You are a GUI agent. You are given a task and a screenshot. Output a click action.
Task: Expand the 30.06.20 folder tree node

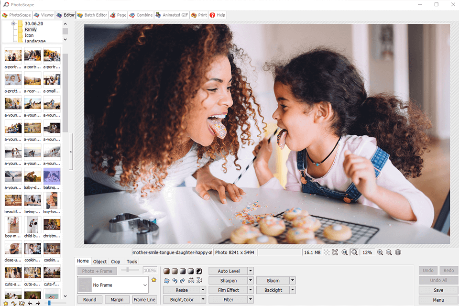[13, 23]
